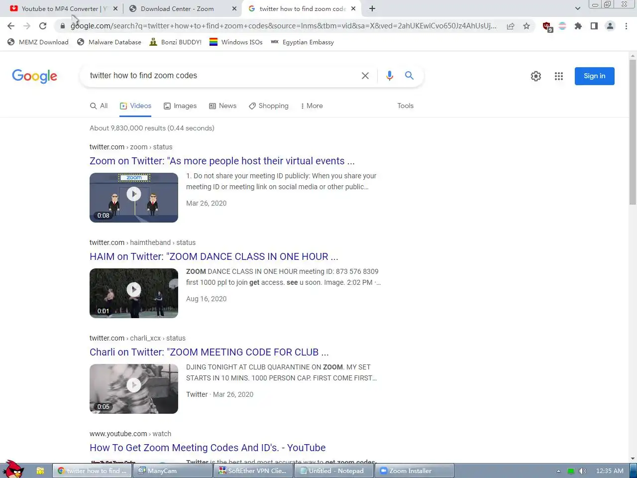Click the browser address bar URL

[284, 26]
